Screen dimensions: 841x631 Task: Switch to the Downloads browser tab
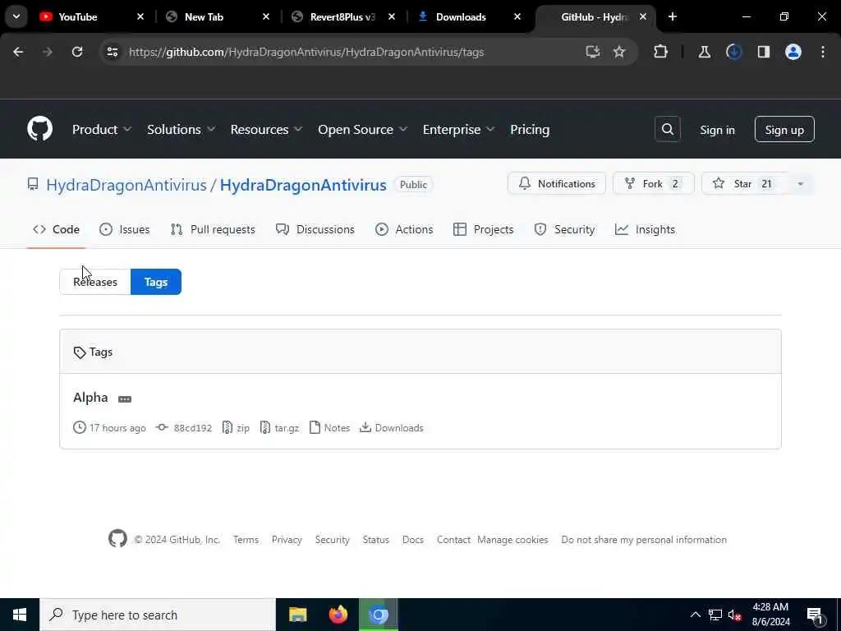point(470,17)
